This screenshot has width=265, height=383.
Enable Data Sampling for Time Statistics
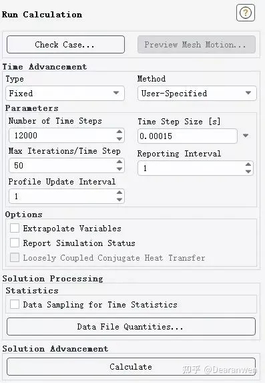pos(15,305)
